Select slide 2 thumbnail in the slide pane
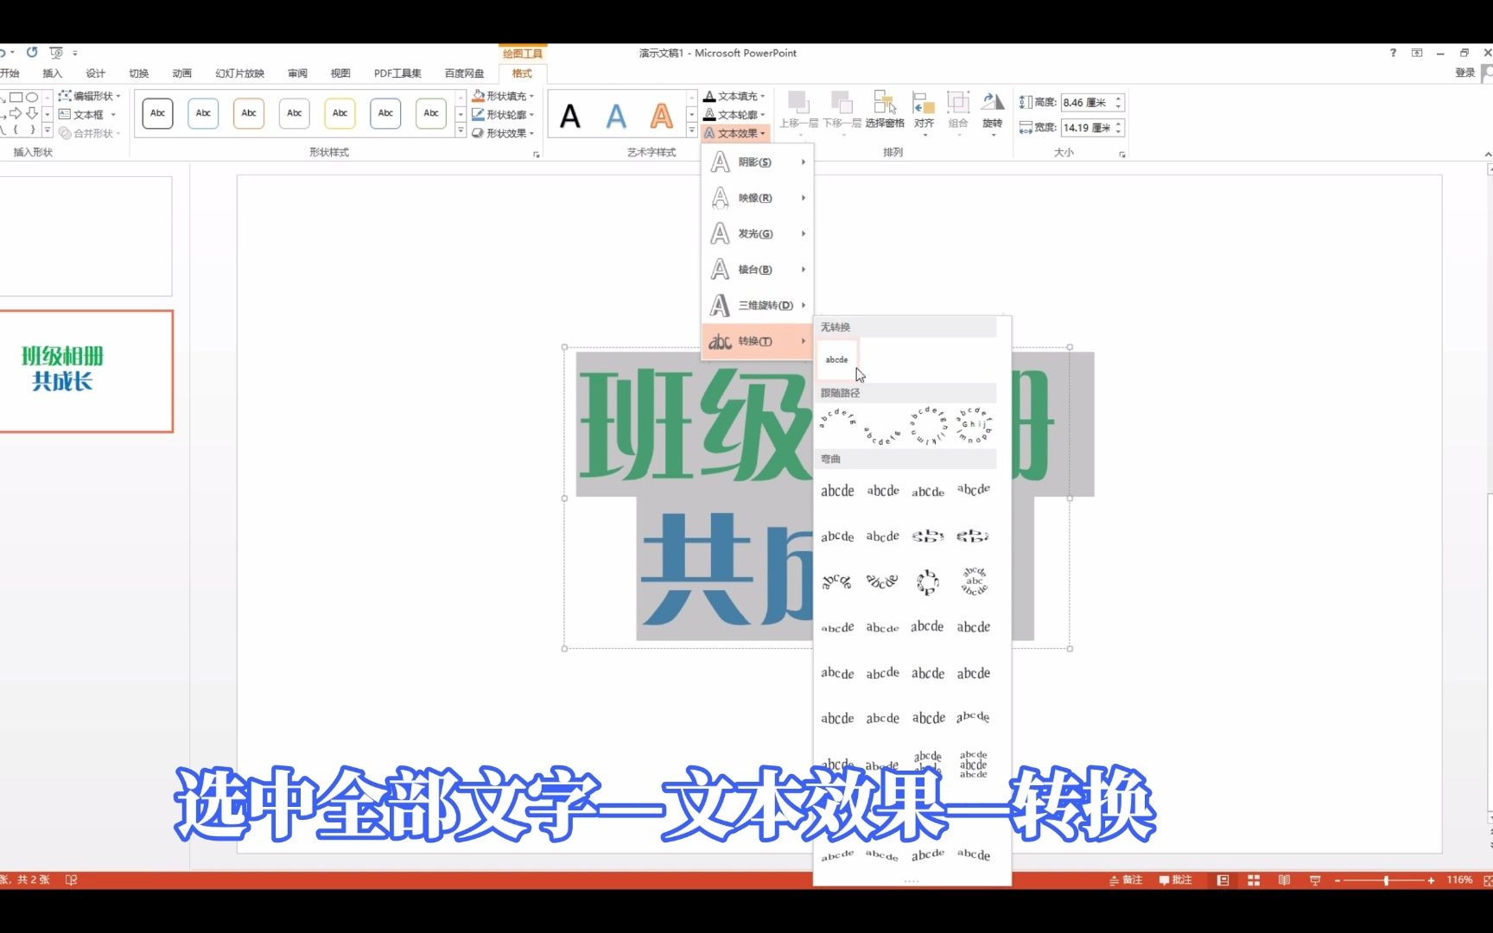The image size is (1493, 933). [x=86, y=371]
